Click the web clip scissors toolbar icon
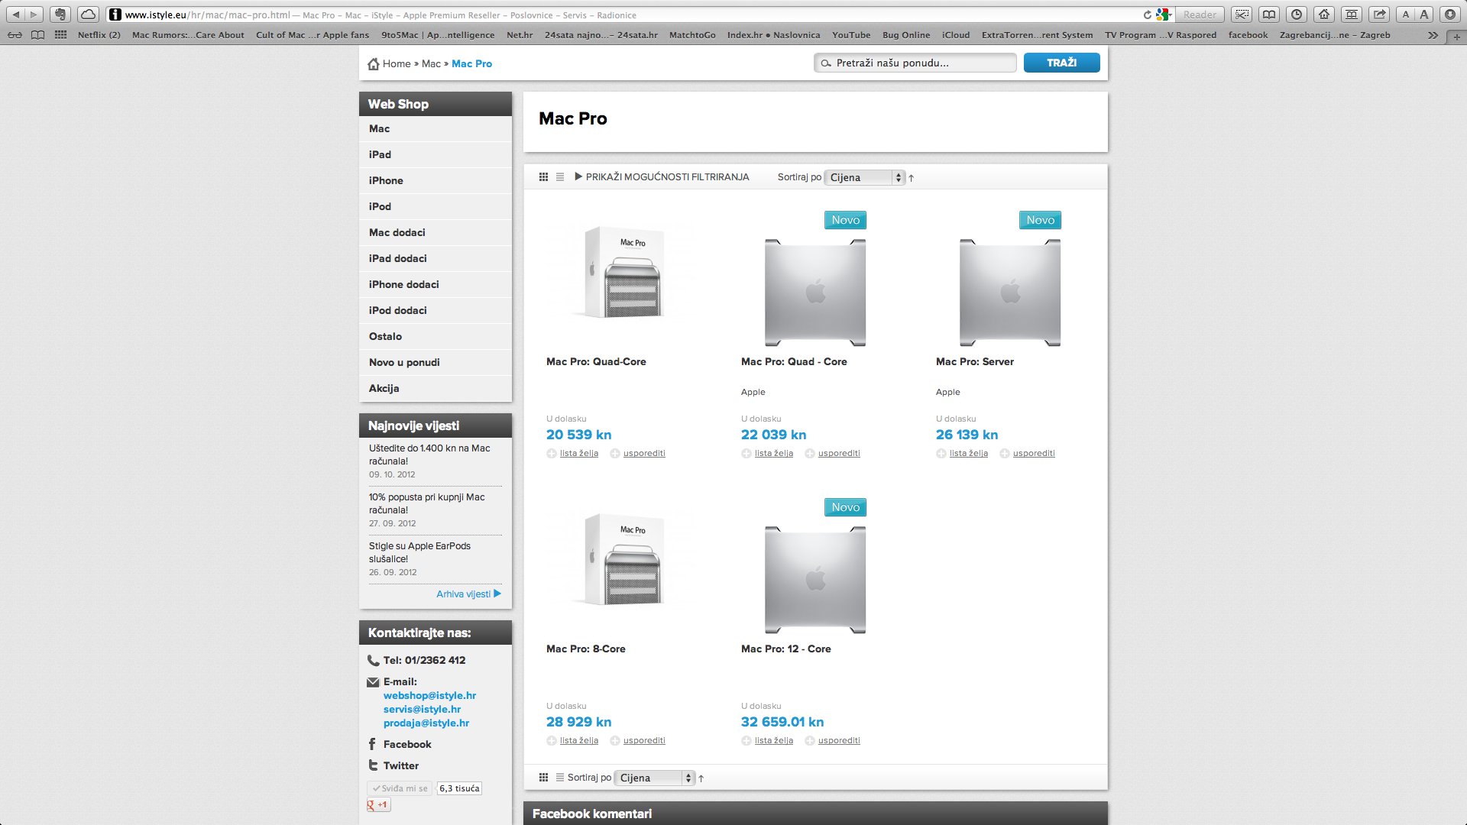 pyautogui.click(x=1242, y=15)
